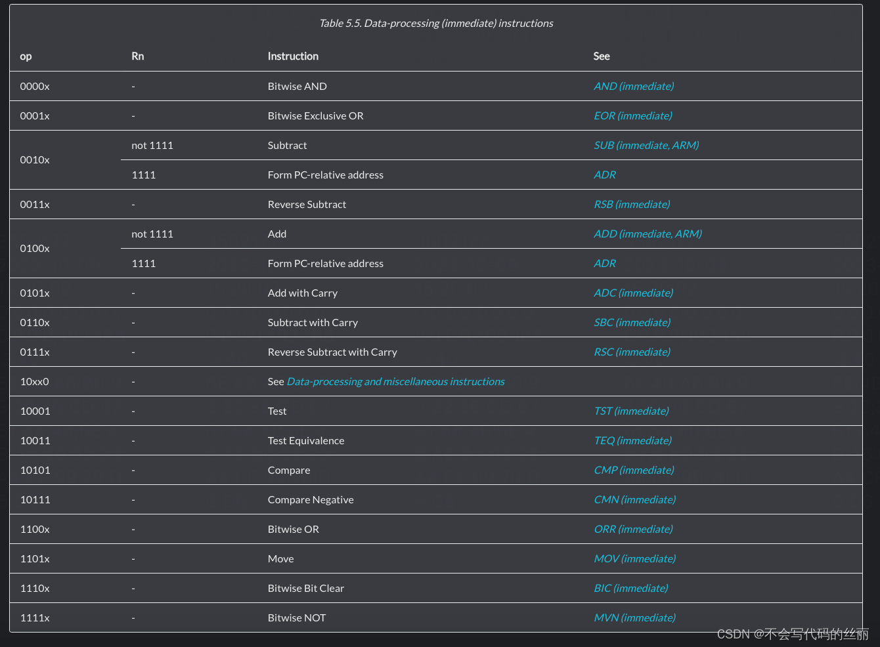Select the '0001x' op cell
880x647 pixels.
click(x=35, y=115)
